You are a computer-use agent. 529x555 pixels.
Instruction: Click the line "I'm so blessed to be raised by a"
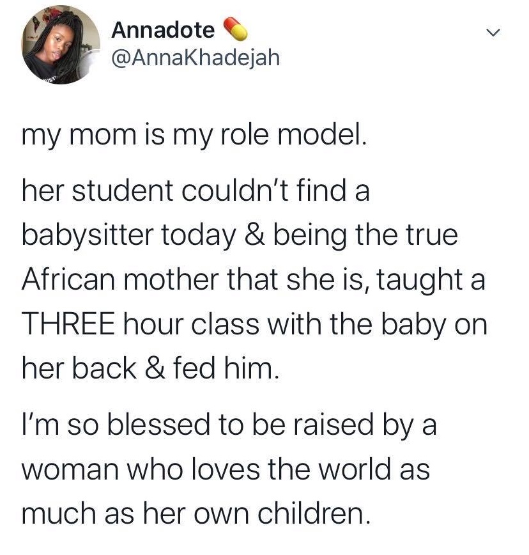[229, 425]
